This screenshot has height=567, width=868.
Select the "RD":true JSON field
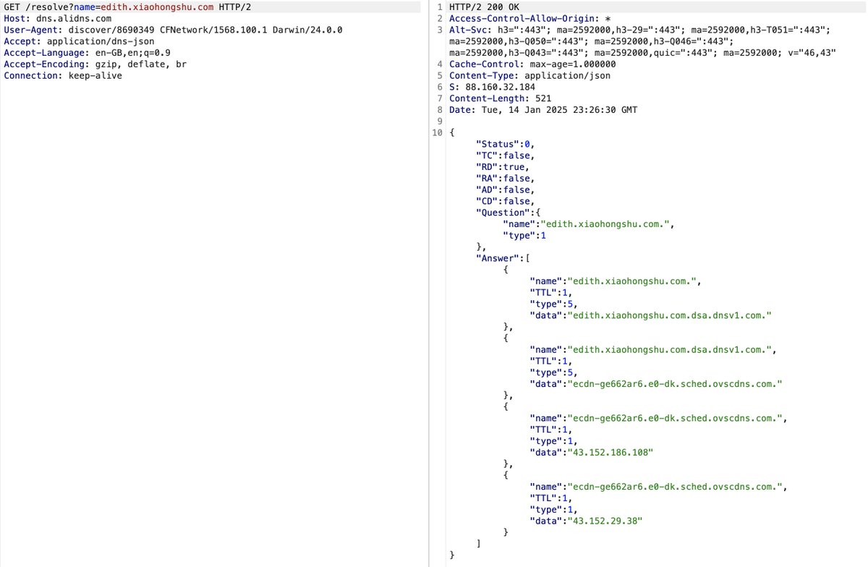[x=502, y=167]
